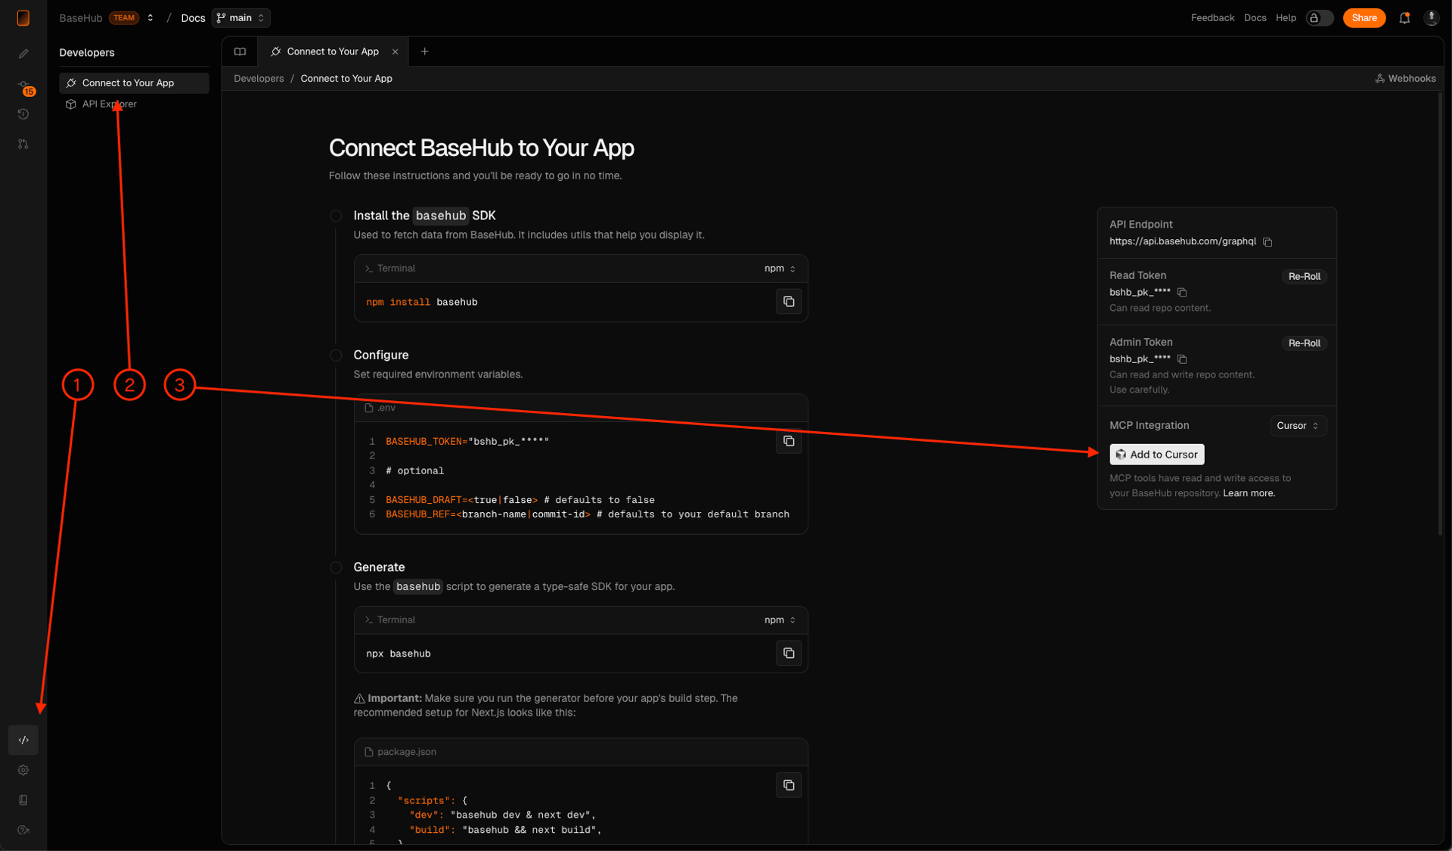This screenshot has width=1452, height=851.
Task: Toggle the lock switch in the top bar
Action: tap(1318, 17)
